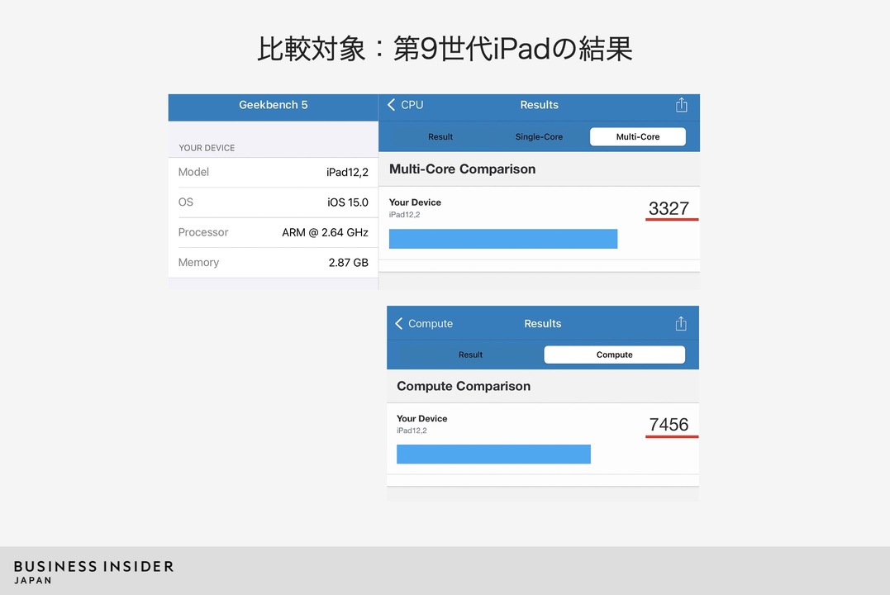Click the Geekbench 5 title
The image size is (890, 595).
(x=273, y=105)
